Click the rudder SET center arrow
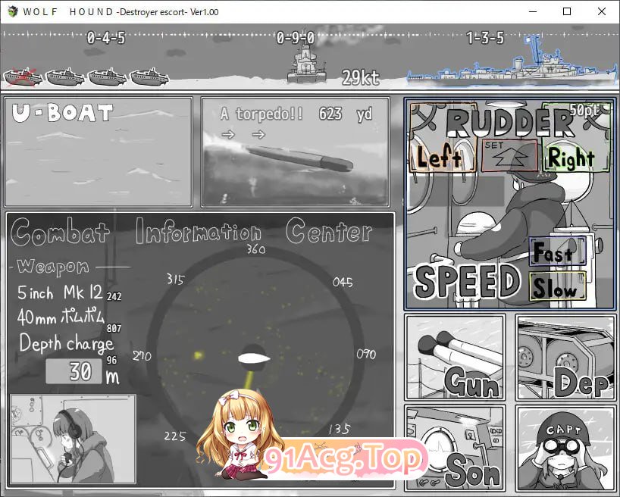Image resolution: width=620 pixels, height=497 pixels. (x=509, y=156)
